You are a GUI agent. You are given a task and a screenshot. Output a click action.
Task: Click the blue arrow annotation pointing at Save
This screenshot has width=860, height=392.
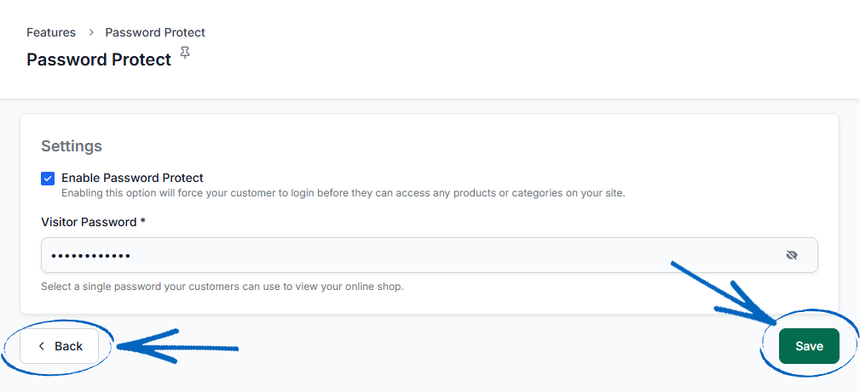click(724, 293)
